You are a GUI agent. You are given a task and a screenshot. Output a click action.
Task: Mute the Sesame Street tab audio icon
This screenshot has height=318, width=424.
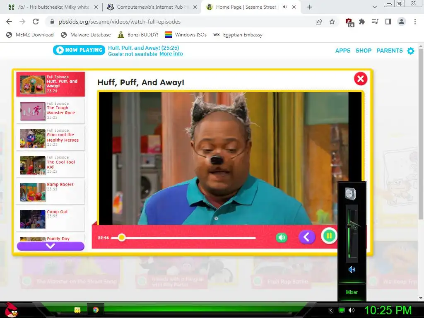pos(285,7)
